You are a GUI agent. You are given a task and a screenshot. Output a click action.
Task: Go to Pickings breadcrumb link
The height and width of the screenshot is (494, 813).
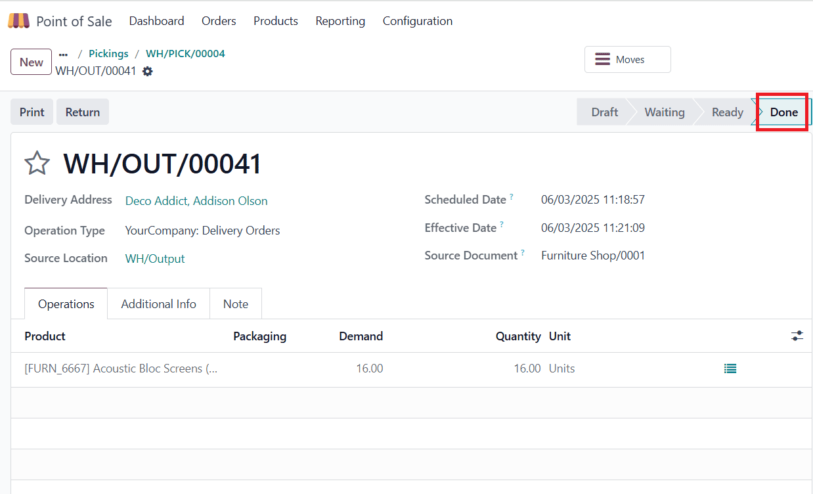[108, 54]
